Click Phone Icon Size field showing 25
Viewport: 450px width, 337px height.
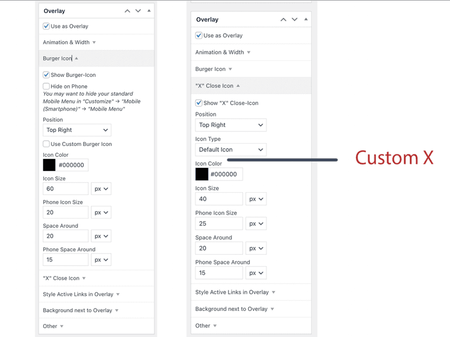218,223
